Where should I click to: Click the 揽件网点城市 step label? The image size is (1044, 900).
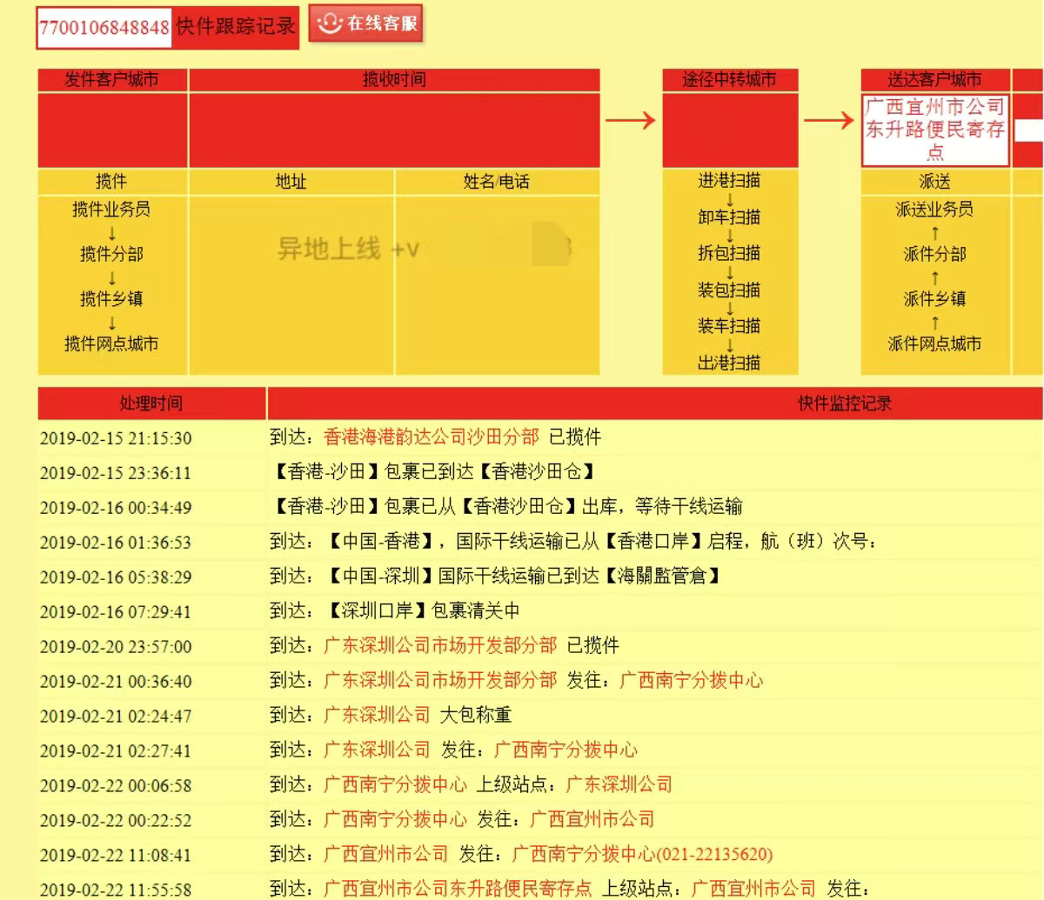(111, 343)
